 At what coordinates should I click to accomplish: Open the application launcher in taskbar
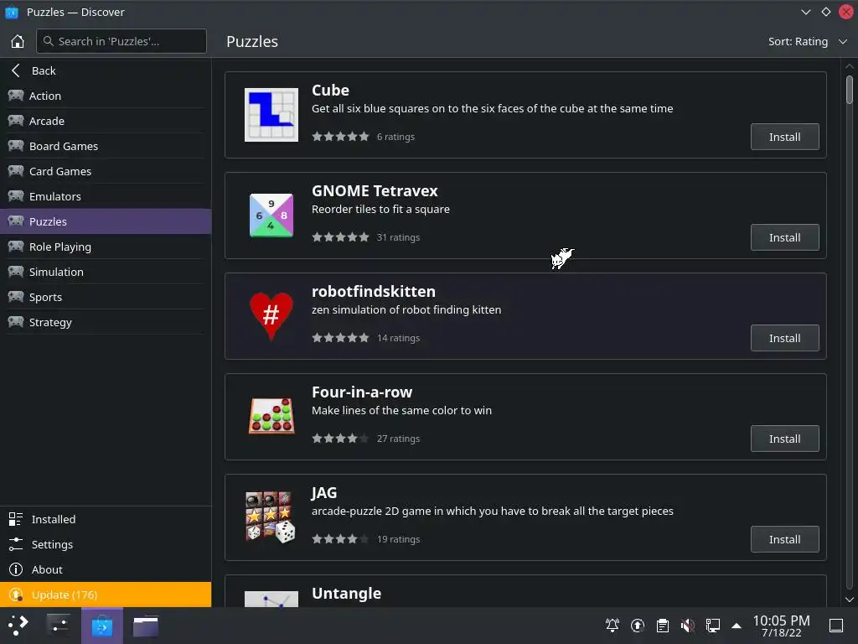tap(18, 626)
